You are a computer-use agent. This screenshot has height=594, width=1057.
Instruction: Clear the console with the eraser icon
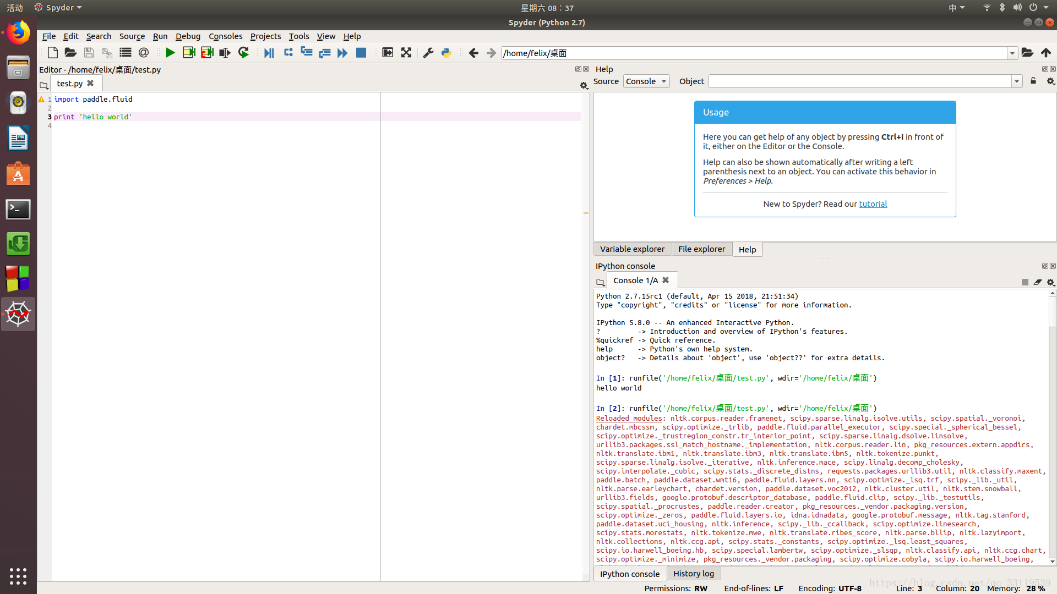click(1038, 282)
